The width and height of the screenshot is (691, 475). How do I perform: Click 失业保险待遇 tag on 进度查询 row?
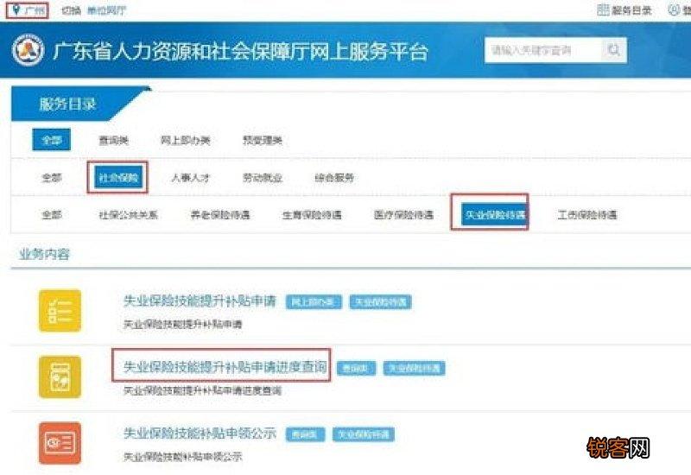click(415, 369)
